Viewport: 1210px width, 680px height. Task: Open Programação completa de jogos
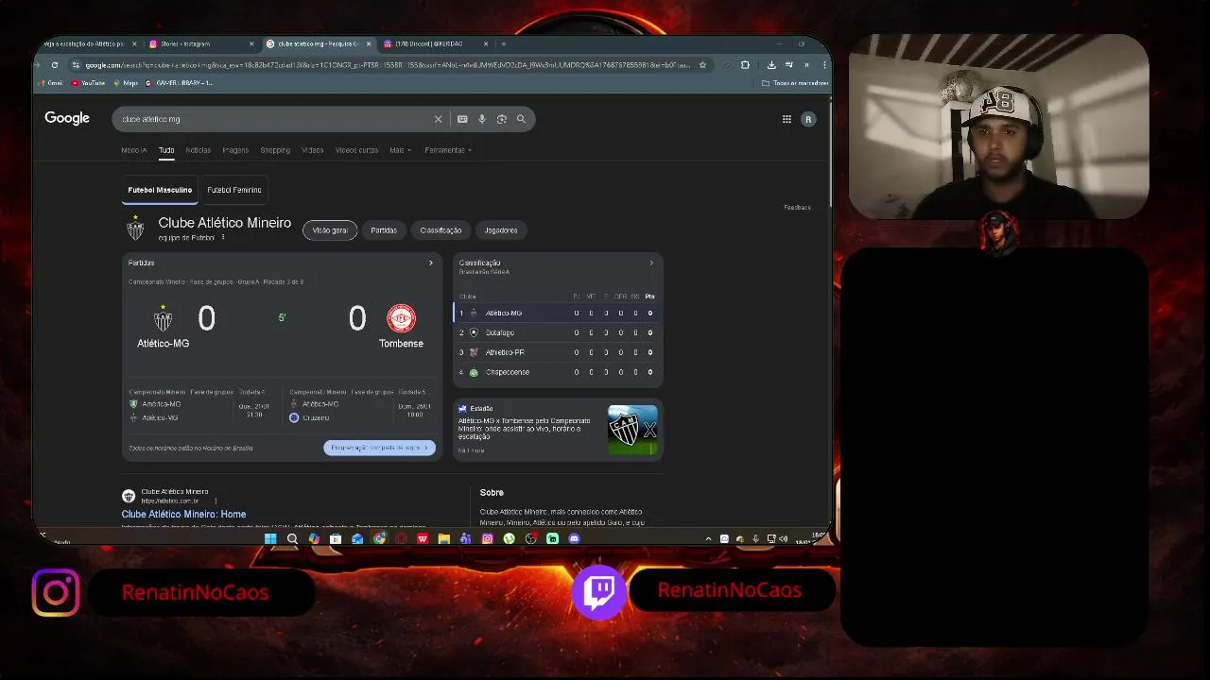[379, 448]
